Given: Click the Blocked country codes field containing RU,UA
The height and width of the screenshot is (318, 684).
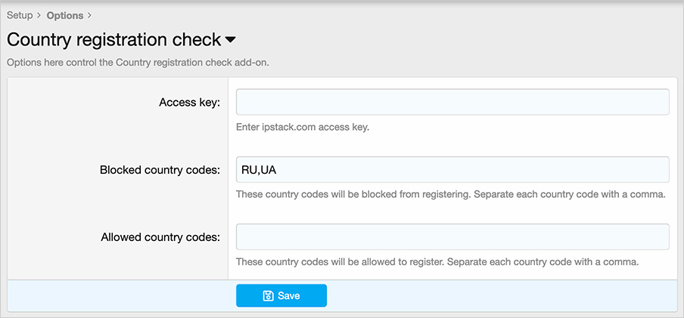Looking at the screenshot, I should point(452,169).
